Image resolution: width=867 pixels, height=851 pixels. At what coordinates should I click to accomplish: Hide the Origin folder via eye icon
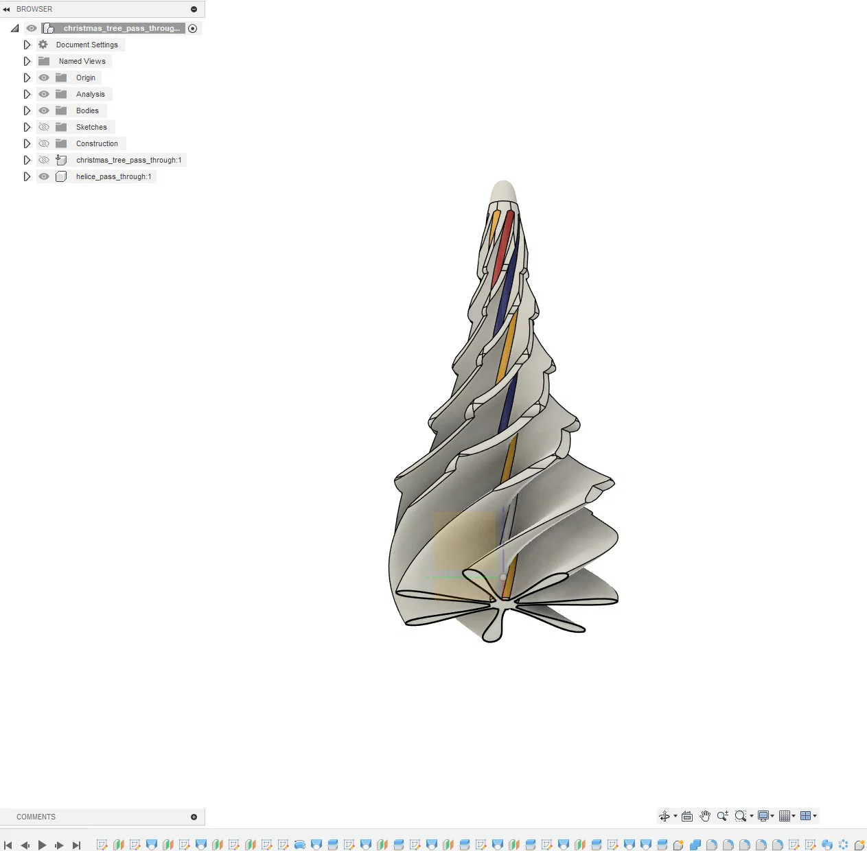pos(44,78)
